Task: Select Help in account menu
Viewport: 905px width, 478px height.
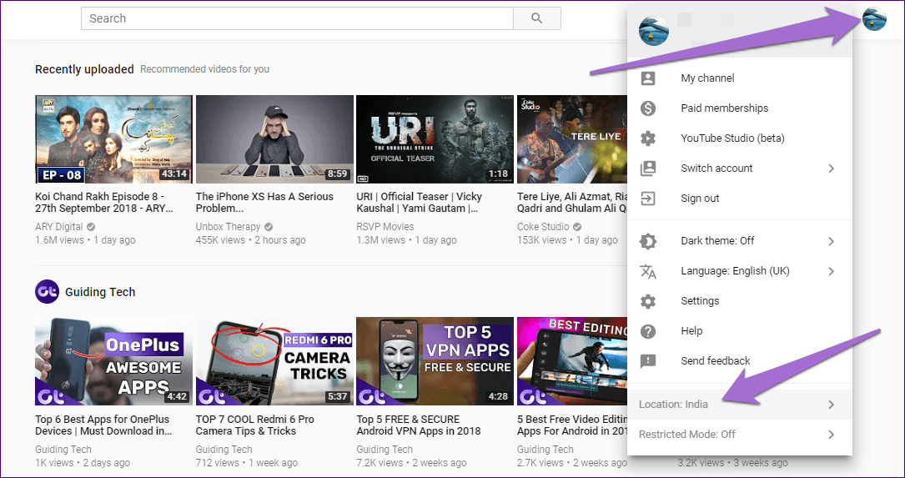Action: coord(739,331)
